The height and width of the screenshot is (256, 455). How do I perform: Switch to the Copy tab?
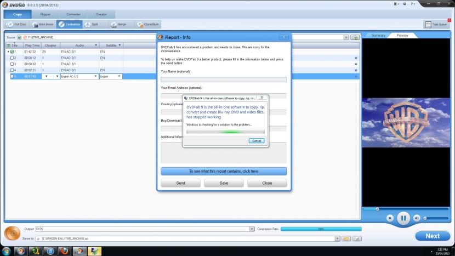(18, 14)
